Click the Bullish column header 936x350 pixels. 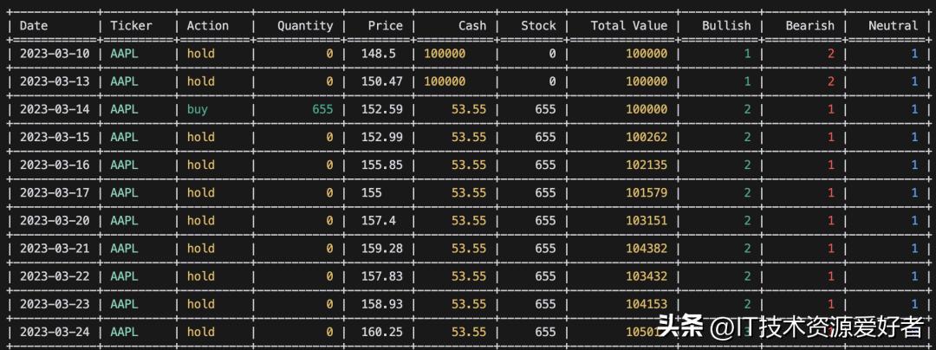click(726, 25)
